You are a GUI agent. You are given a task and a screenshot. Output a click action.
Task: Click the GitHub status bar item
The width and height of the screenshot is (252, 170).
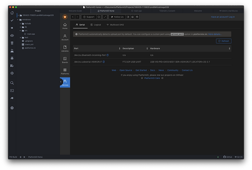pyautogui.click(x=227, y=157)
